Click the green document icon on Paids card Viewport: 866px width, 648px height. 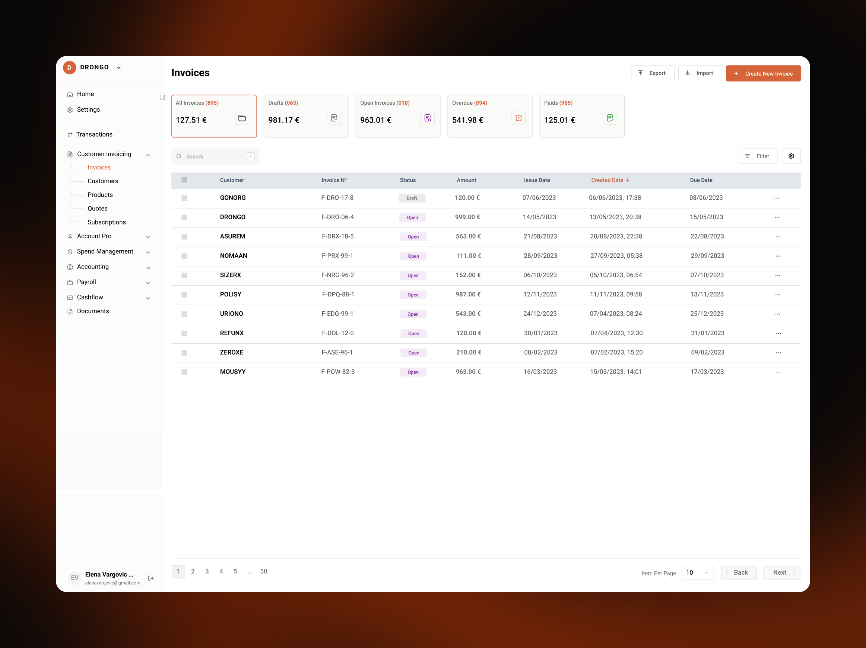coord(610,118)
